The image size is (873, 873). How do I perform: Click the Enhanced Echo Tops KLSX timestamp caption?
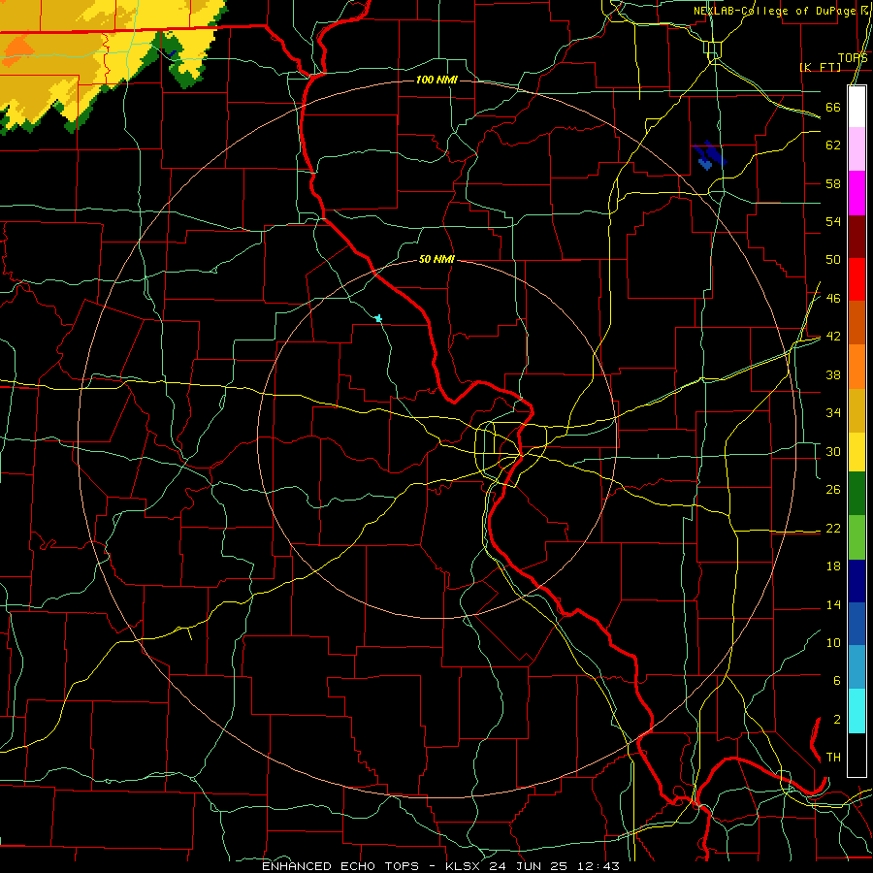[440, 866]
